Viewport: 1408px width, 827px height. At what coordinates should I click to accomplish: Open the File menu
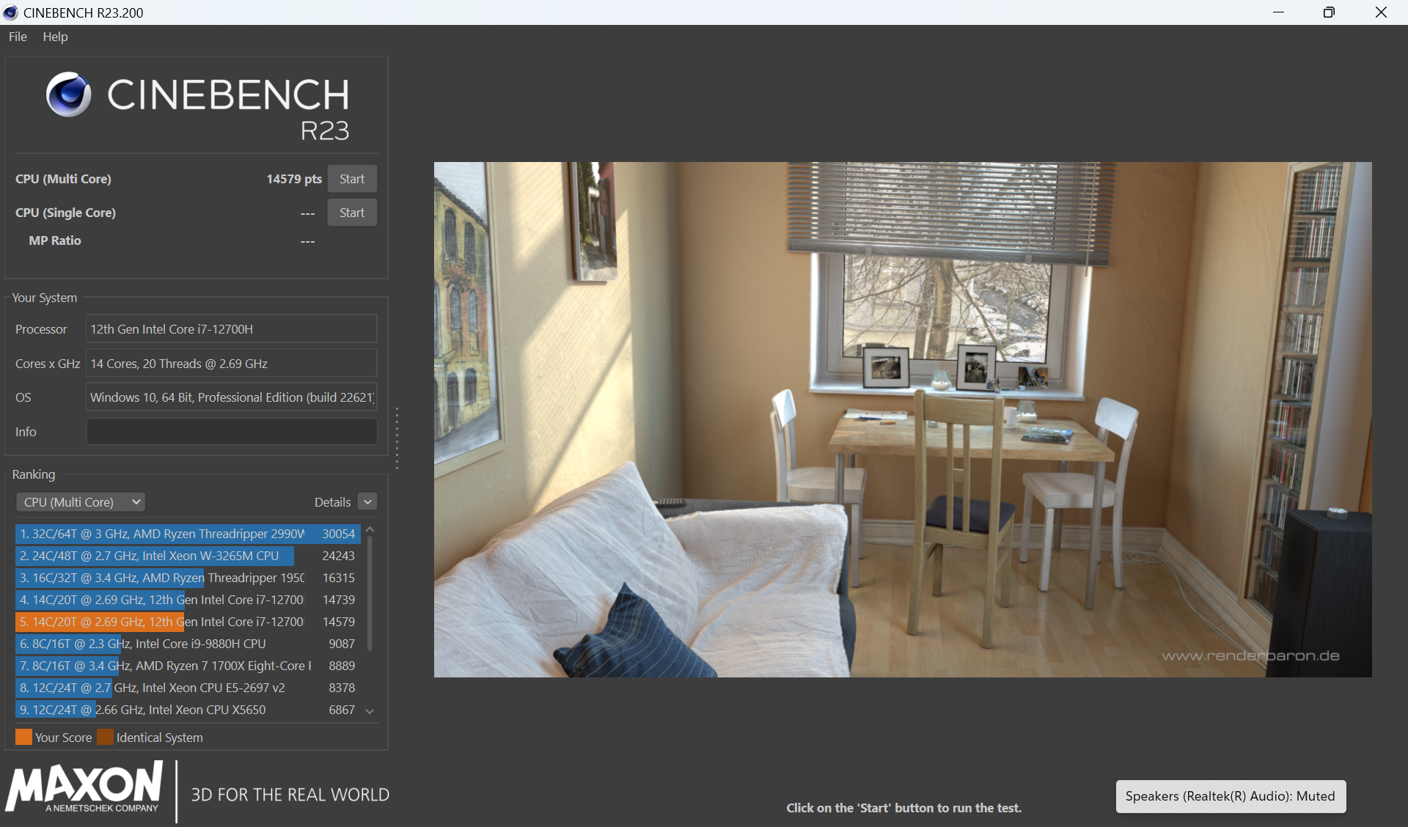point(18,37)
